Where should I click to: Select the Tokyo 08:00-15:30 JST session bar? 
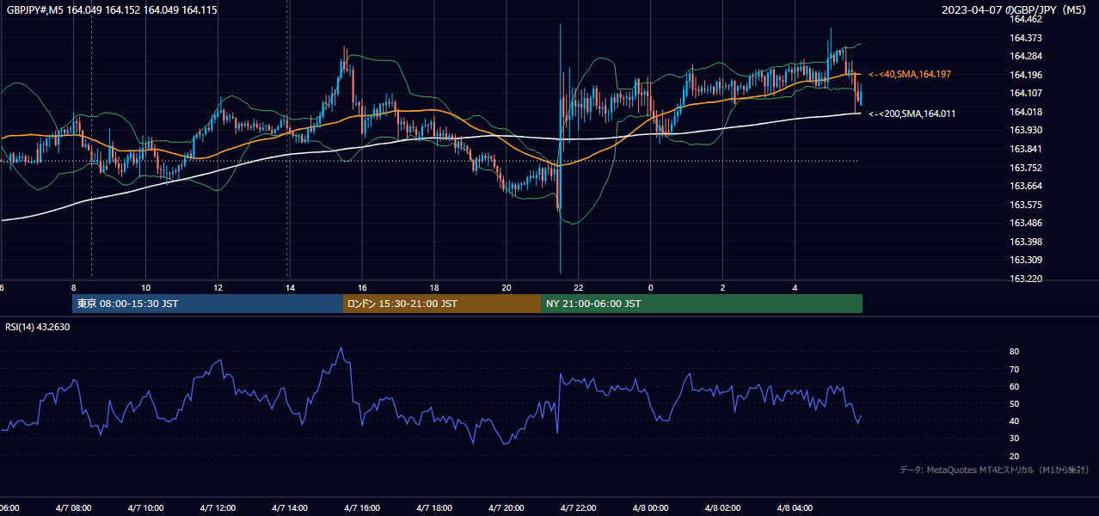point(207,304)
